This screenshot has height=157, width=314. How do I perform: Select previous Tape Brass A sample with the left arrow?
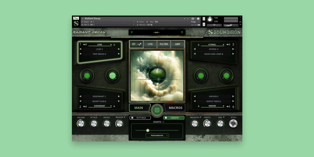(x=80, y=54)
